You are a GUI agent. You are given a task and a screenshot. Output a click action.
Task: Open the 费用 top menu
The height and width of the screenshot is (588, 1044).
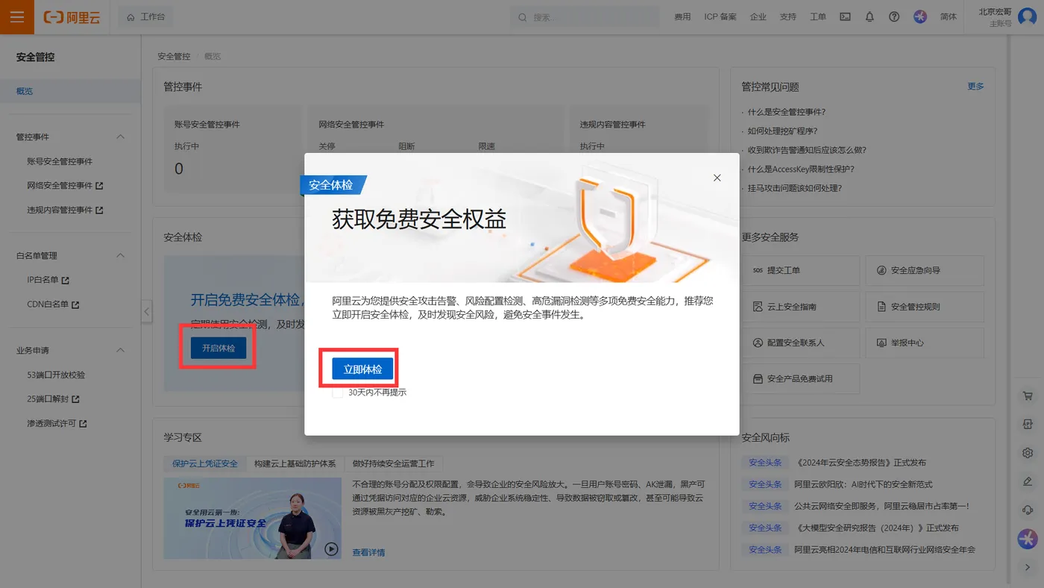[x=682, y=16]
